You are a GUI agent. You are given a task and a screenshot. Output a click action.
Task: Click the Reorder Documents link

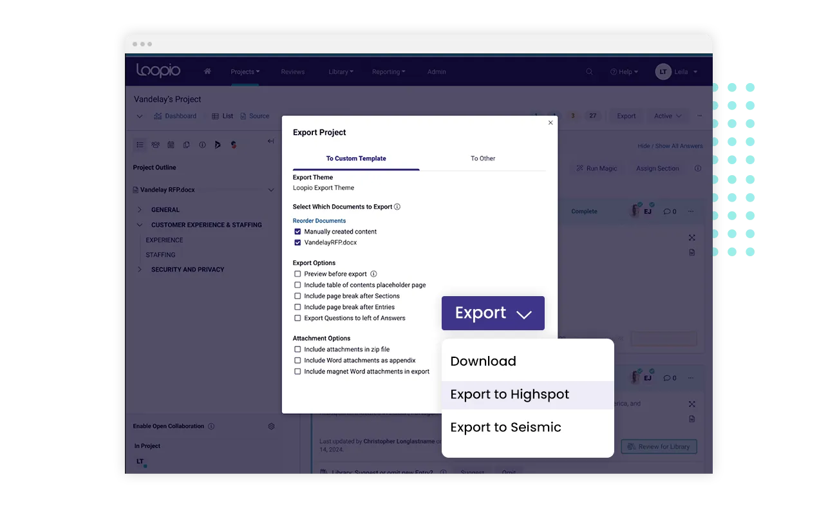[319, 221]
